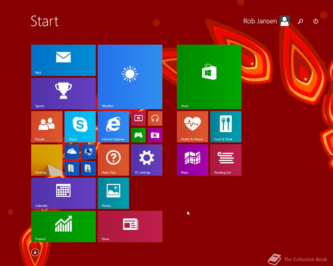Launch the Sports app tile
The image size is (333, 266).
tap(63, 94)
